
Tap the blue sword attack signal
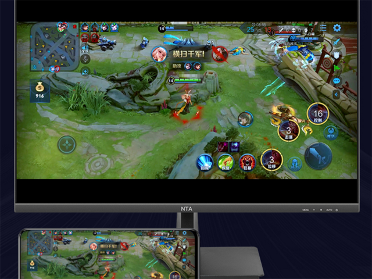point(337,42)
